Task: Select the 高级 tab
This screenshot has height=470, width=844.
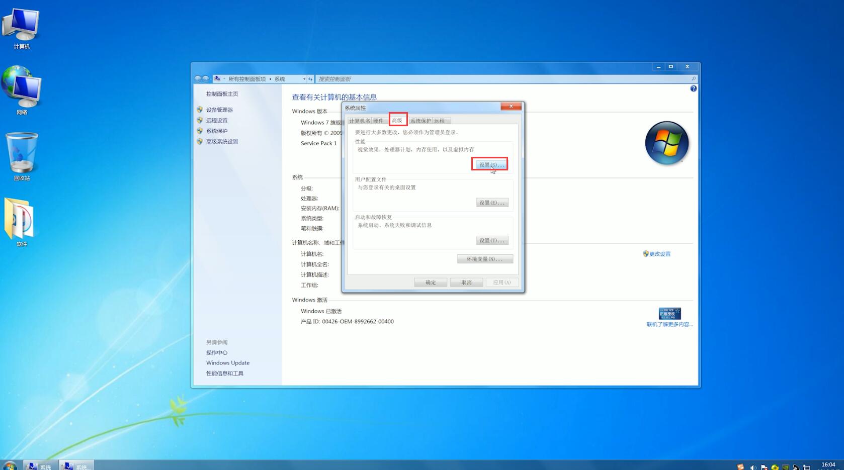Action: 397,120
